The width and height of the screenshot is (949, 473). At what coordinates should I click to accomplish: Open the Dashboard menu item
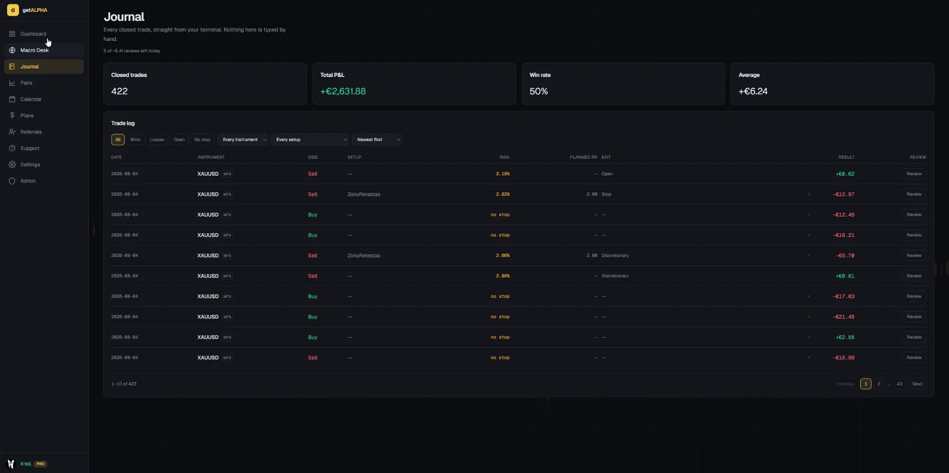pyautogui.click(x=44, y=34)
